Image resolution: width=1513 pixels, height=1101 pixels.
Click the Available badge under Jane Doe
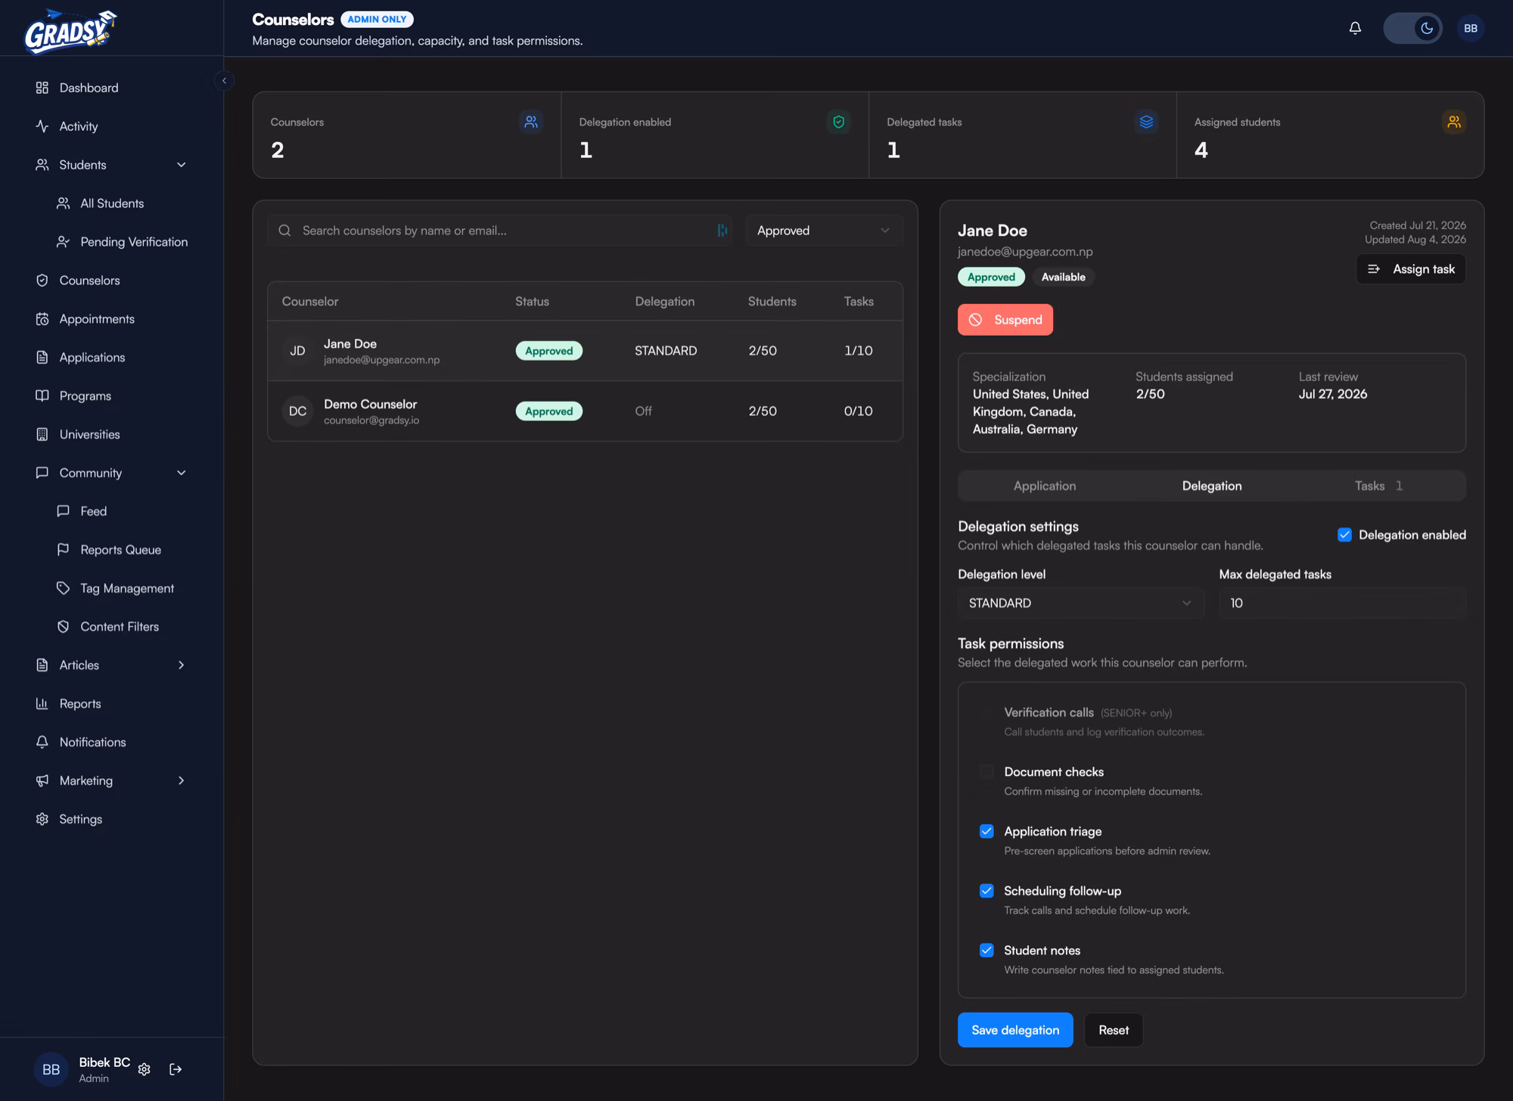coord(1063,277)
